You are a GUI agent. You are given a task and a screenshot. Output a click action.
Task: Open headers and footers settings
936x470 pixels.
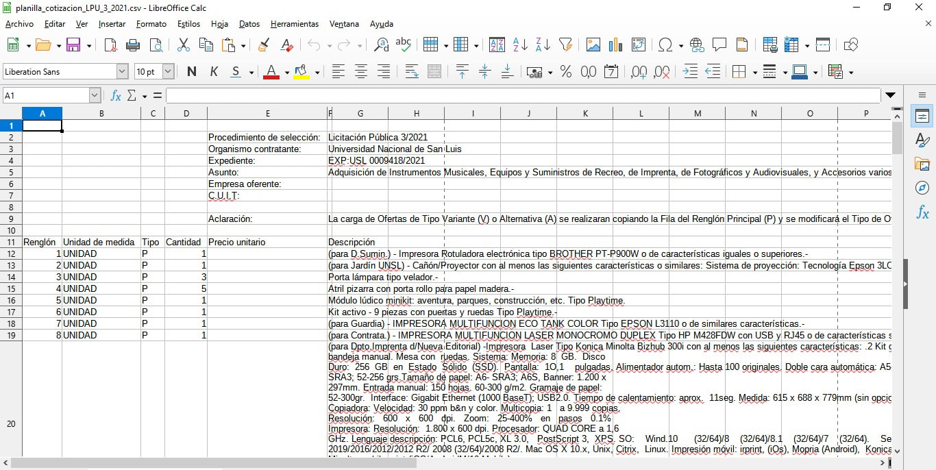click(x=742, y=45)
